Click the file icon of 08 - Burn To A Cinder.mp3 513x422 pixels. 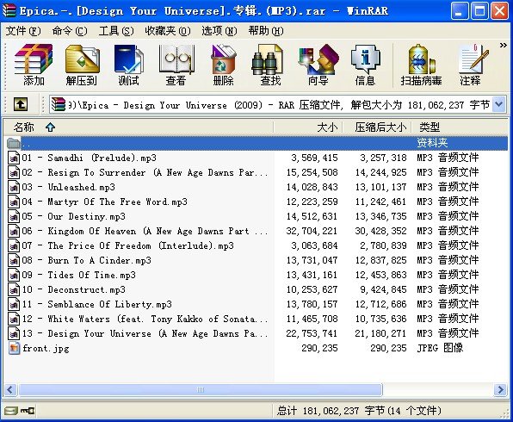click(14, 260)
